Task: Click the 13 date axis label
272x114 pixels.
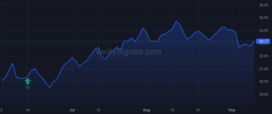Action: pyautogui.click(x=98, y=110)
